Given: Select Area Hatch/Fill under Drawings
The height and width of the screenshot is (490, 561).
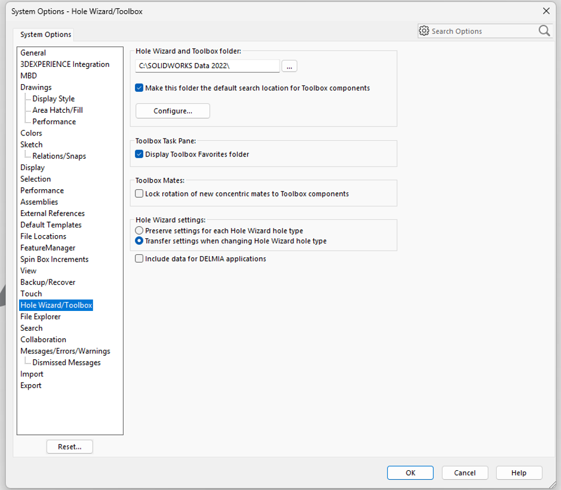Looking at the screenshot, I should click(x=58, y=110).
